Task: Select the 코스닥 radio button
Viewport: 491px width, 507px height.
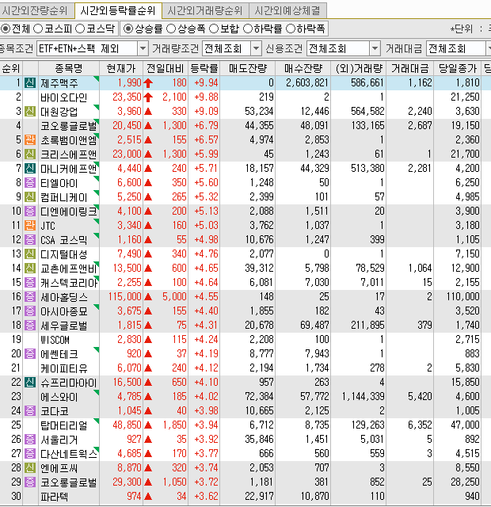Action: point(80,29)
